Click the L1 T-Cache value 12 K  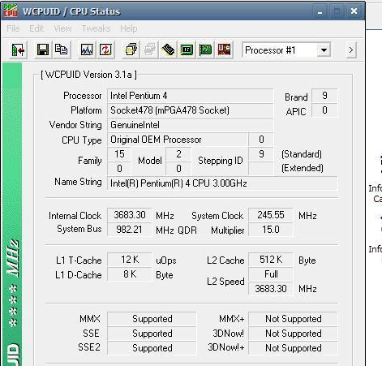[130, 260]
